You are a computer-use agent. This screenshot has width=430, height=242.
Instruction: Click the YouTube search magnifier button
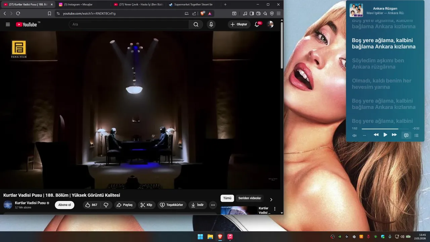pos(196,24)
